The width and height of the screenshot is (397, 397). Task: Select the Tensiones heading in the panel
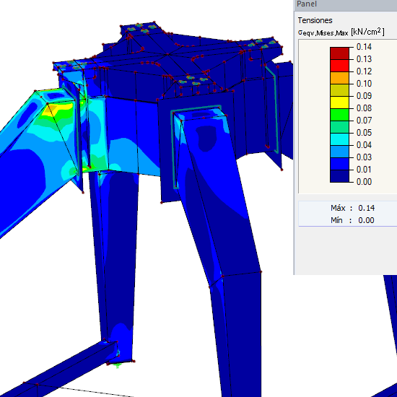pos(315,20)
